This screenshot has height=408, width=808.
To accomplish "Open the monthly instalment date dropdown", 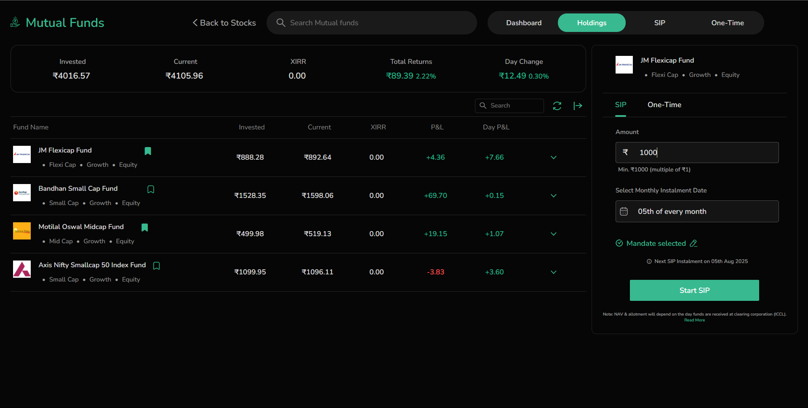I will click(697, 211).
